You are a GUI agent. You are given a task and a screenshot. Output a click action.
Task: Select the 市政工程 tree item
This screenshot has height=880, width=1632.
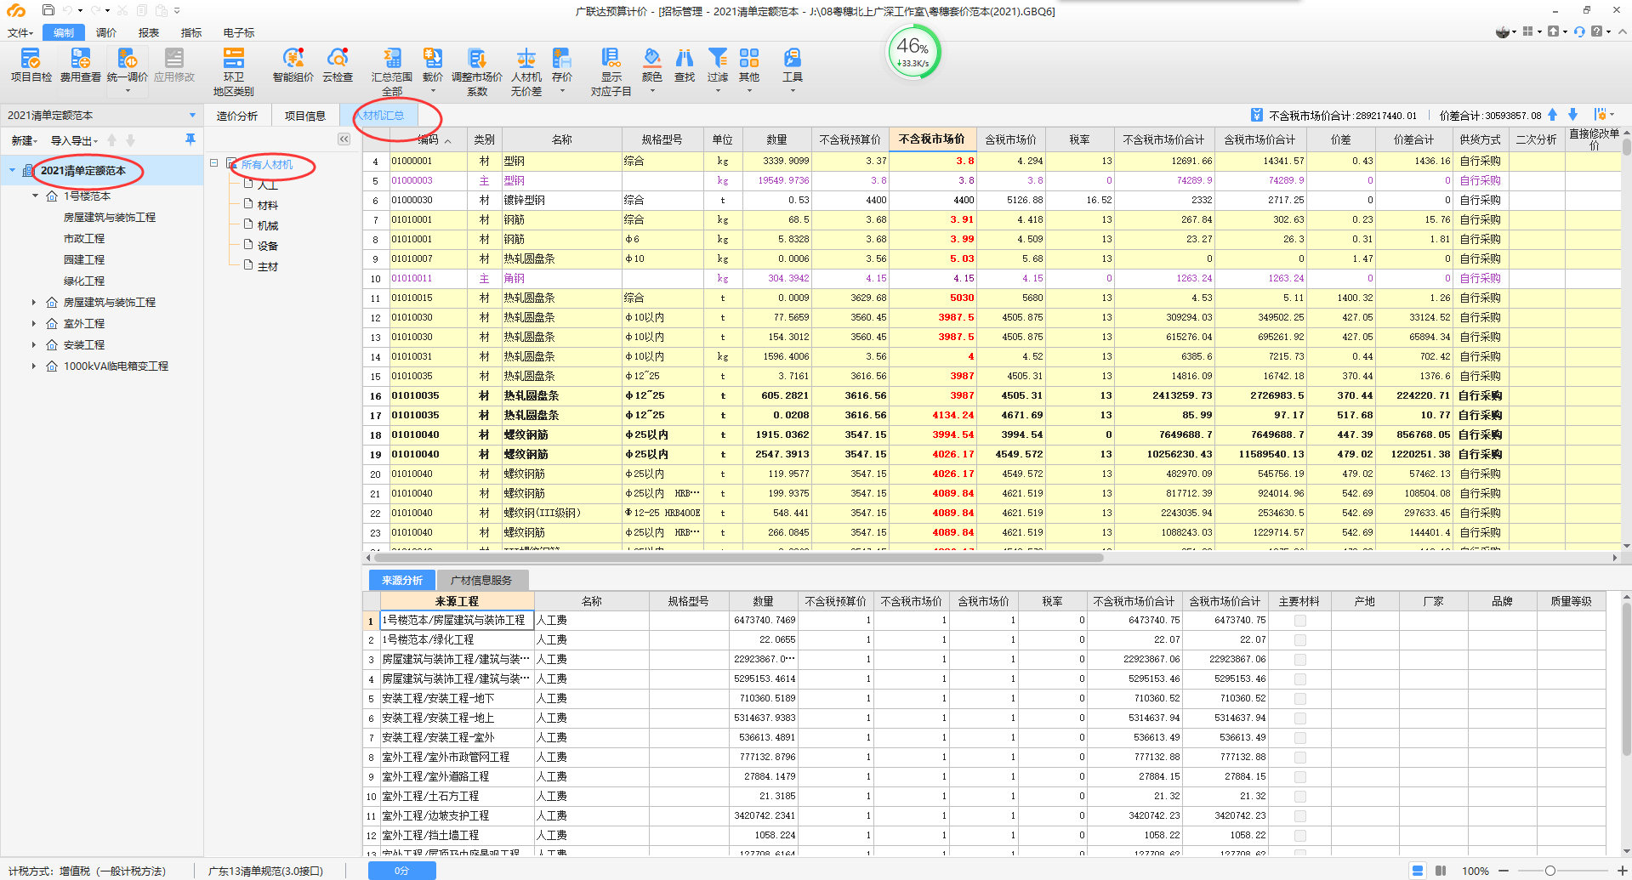(84, 239)
